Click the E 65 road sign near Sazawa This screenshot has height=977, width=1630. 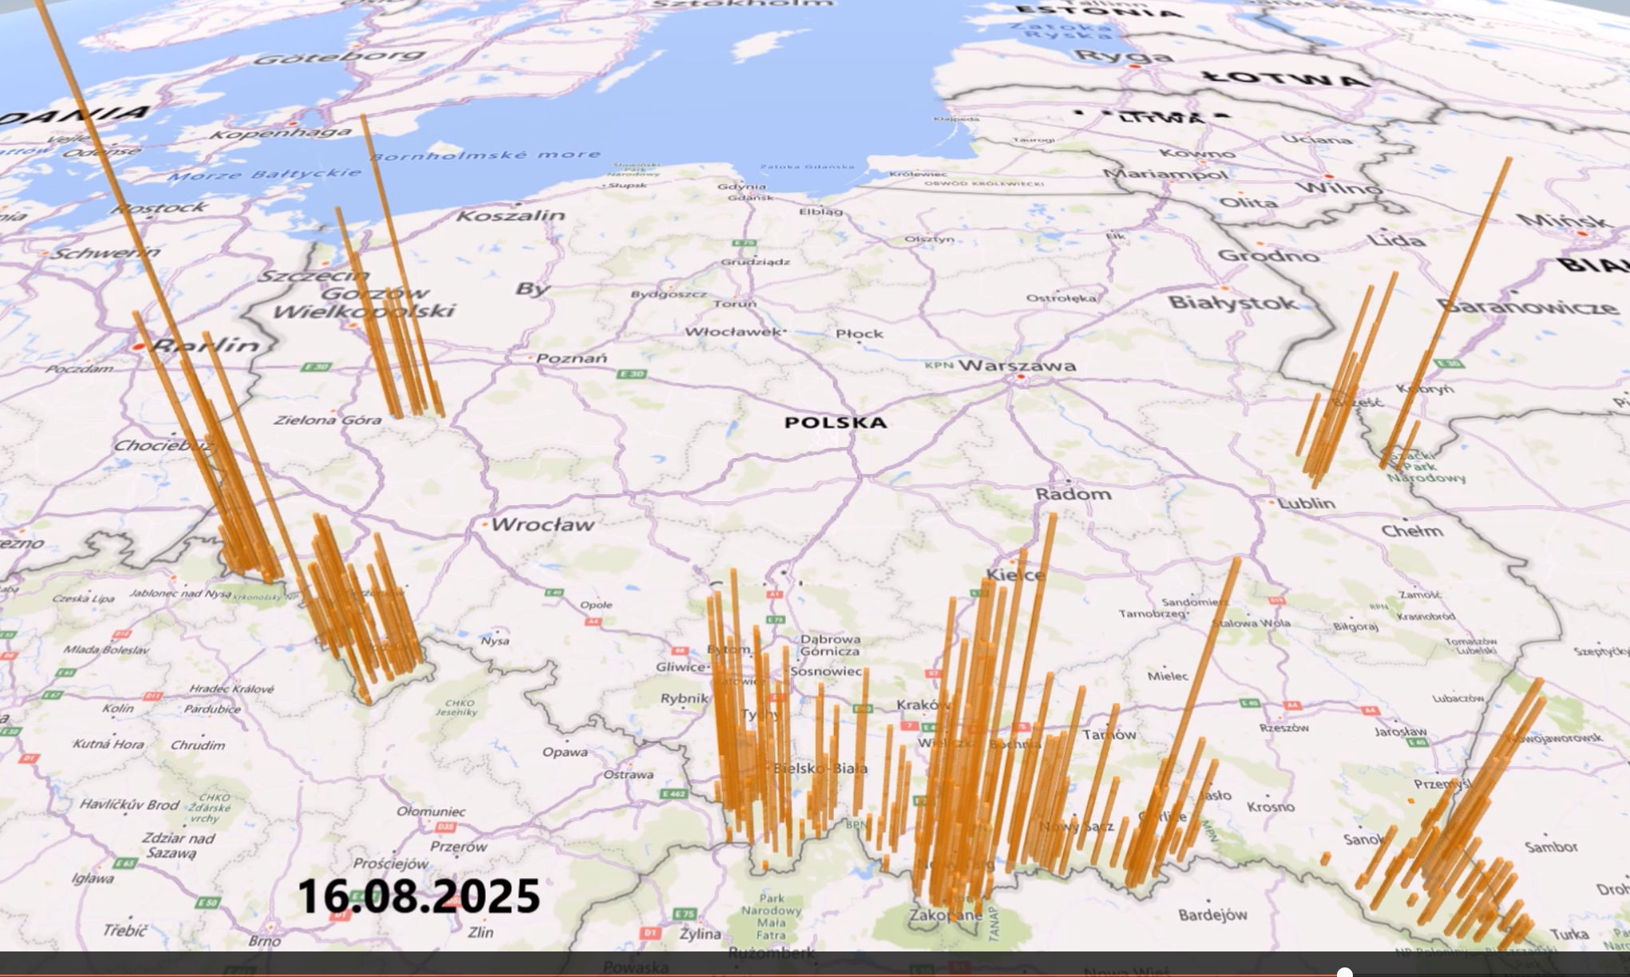124,863
